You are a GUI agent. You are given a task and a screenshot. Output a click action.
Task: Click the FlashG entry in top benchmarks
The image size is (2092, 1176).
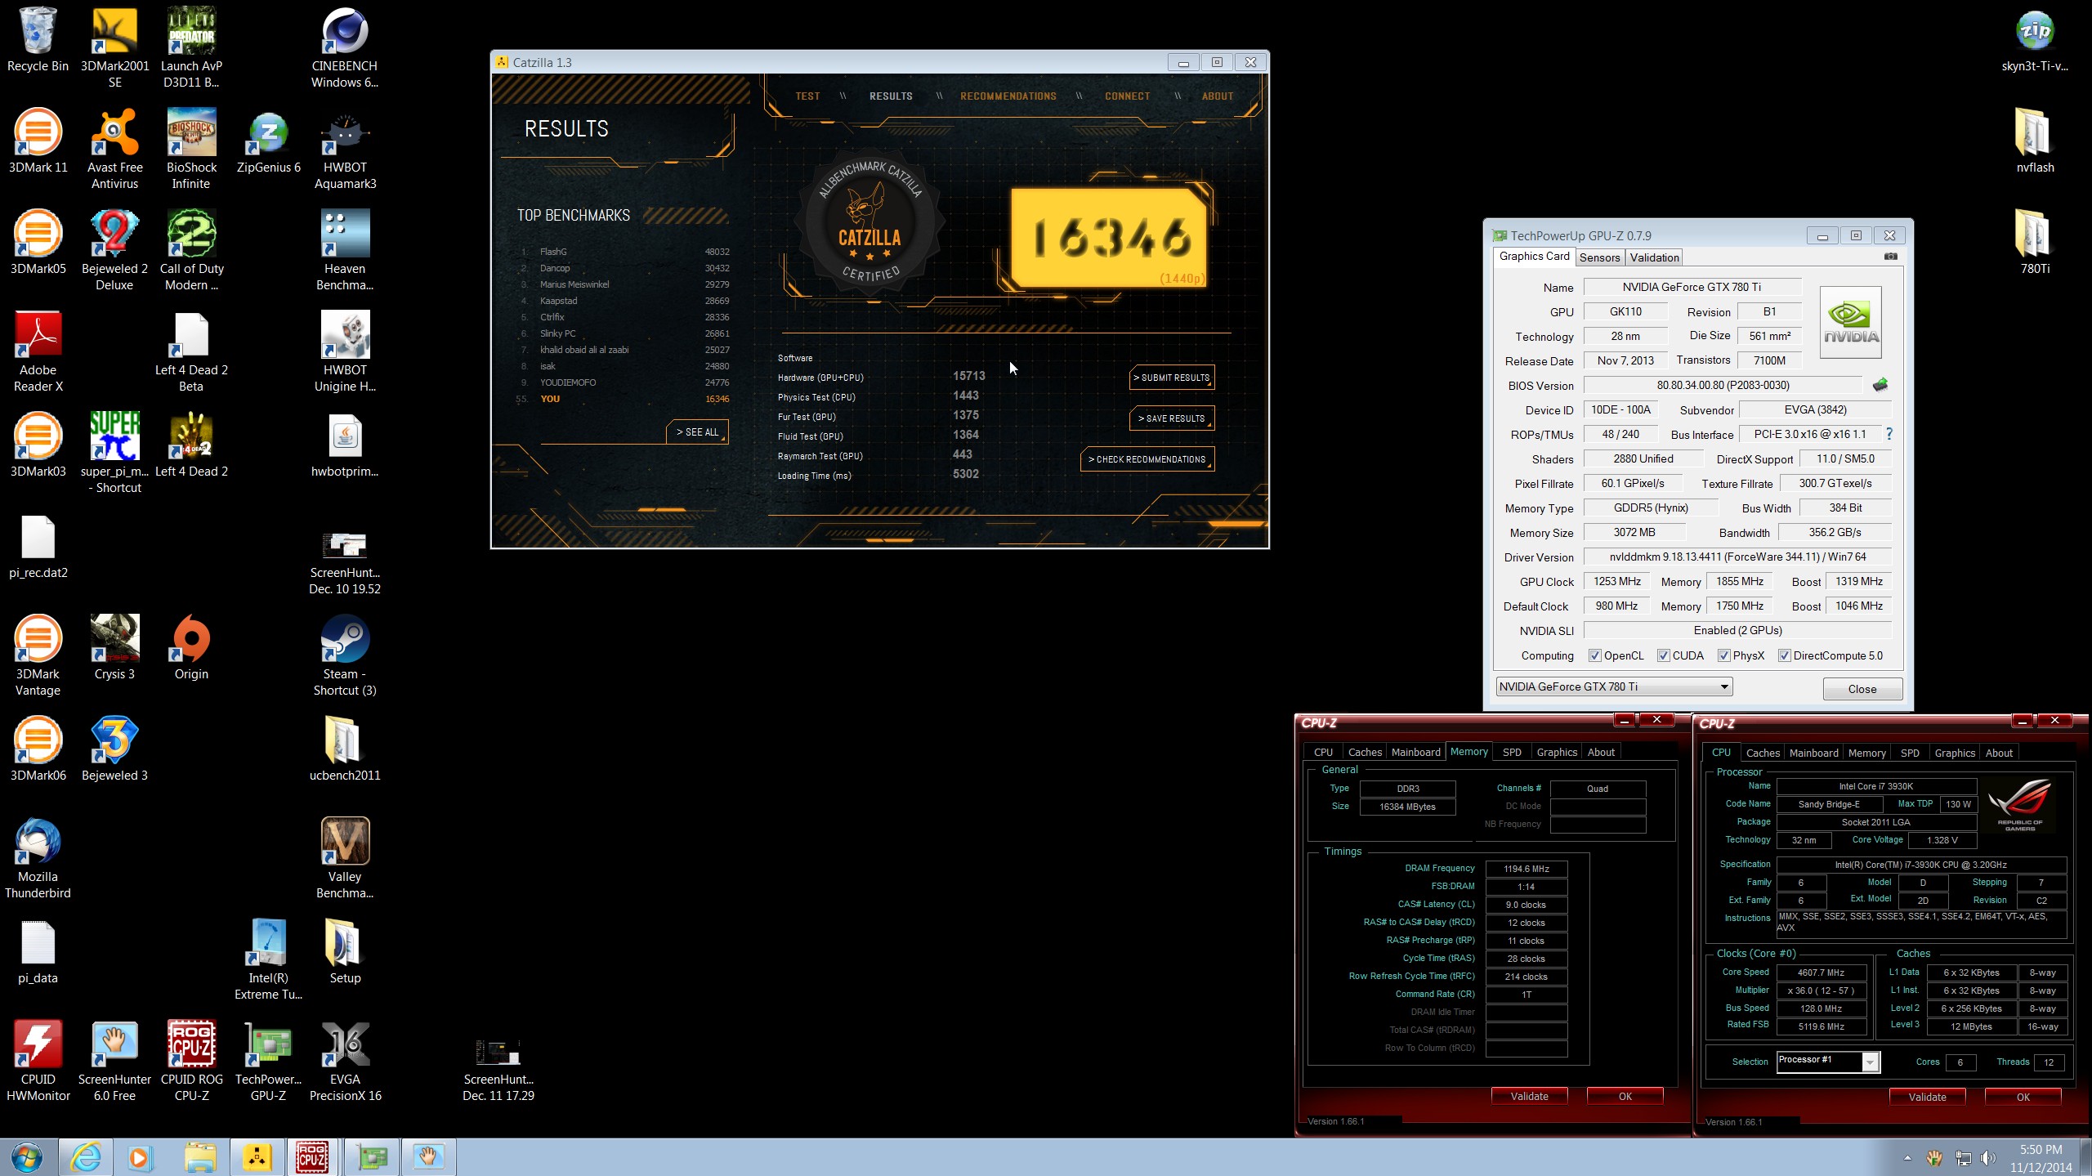click(x=625, y=252)
